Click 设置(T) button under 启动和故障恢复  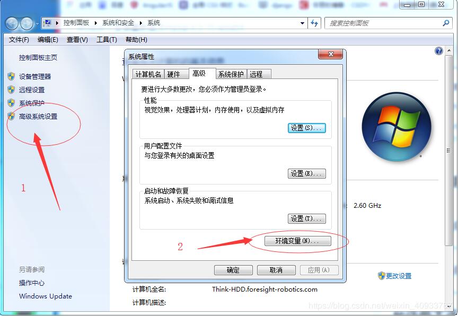(307, 218)
